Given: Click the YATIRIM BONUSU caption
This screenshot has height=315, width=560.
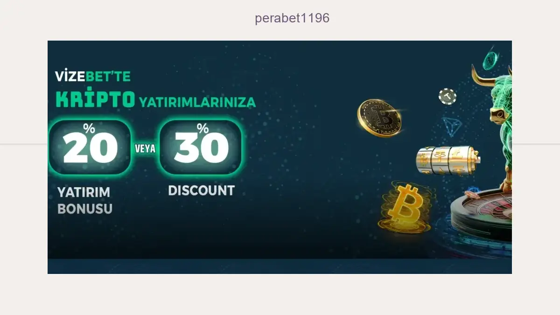Looking at the screenshot, I should pyautogui.click(x=85, y=200).
